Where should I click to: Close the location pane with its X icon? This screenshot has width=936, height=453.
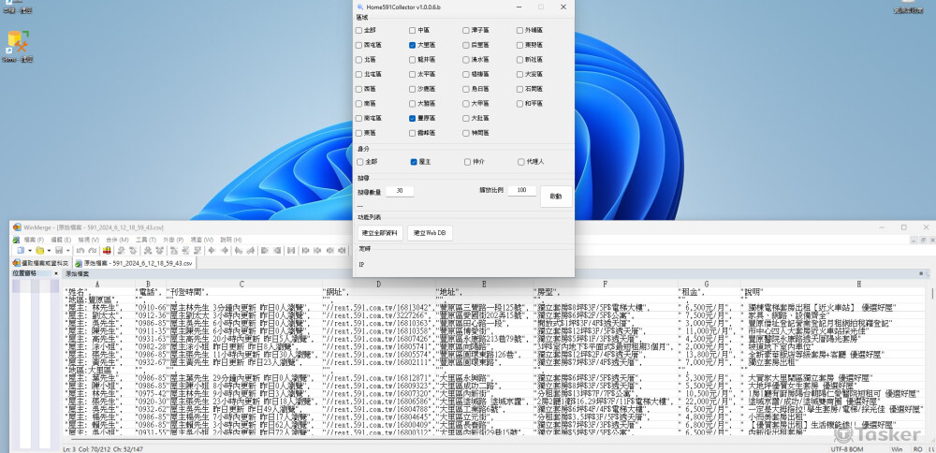click(58, 273)
